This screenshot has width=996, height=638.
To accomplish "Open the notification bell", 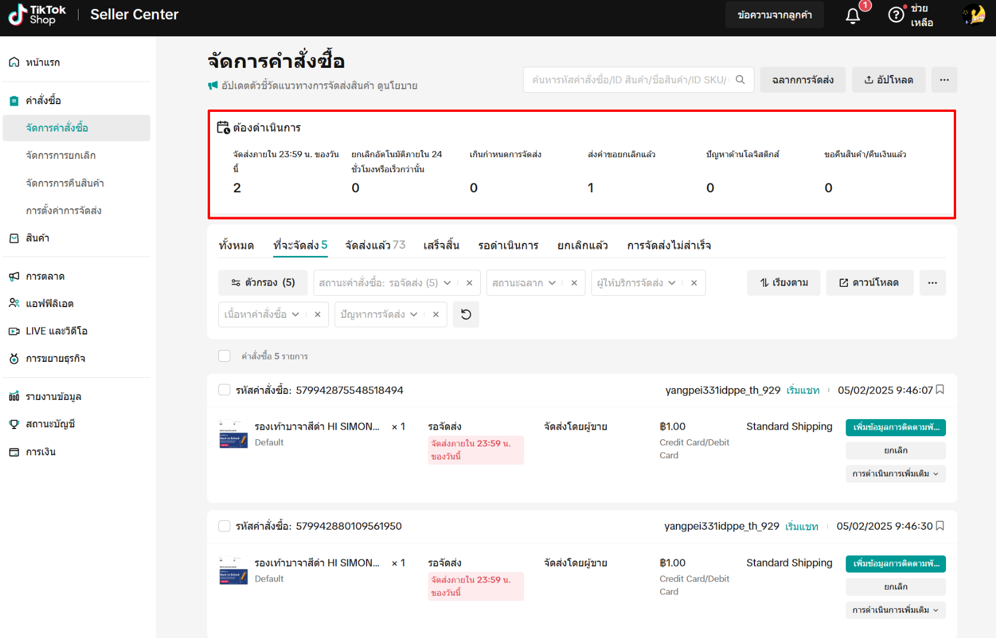I will tap(853, 14).
